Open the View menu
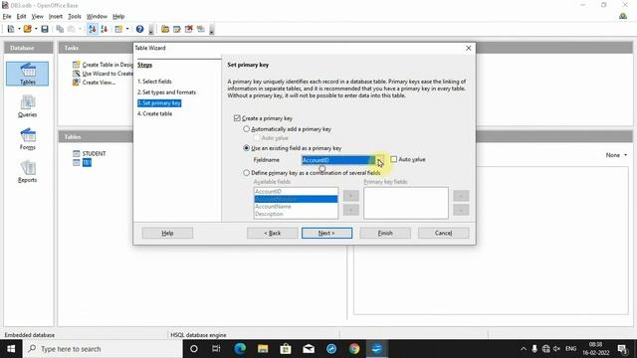This screenshot has width=637, height=358. [x=38, y=16]
